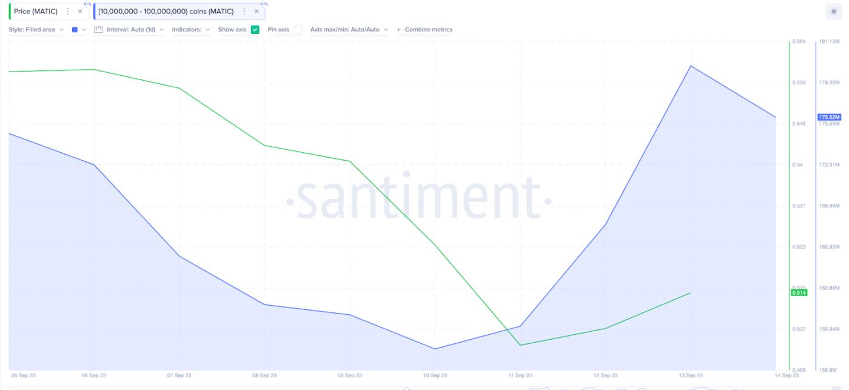Open the blue color swatch picker
The height and width of the screenshot is (390, 849).
[x=78, y=30]
